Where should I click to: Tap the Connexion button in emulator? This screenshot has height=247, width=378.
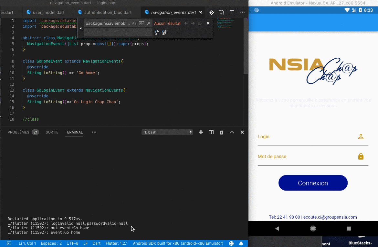click(x=313, y=183)
